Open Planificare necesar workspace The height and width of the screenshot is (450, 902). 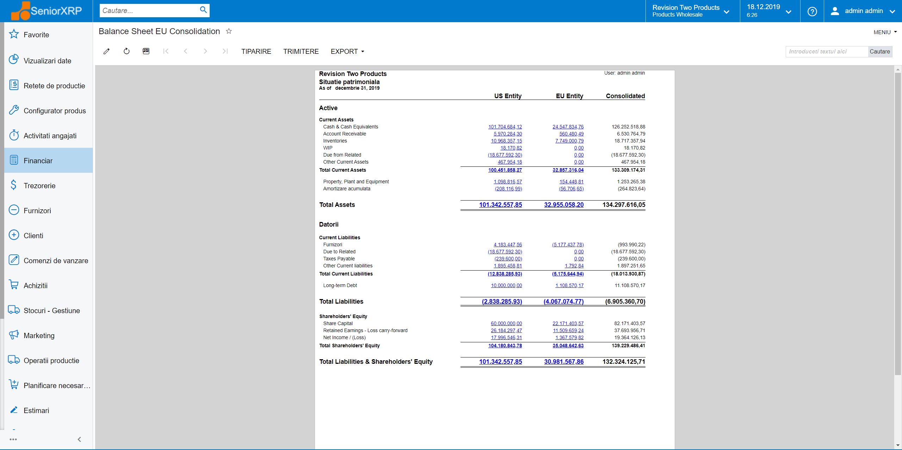[x=48, y=385]
